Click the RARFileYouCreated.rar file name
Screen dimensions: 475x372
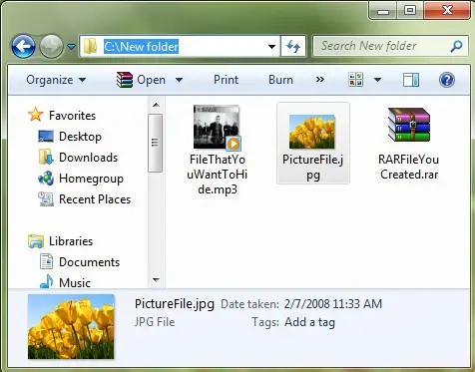click(x=409, y=167)
